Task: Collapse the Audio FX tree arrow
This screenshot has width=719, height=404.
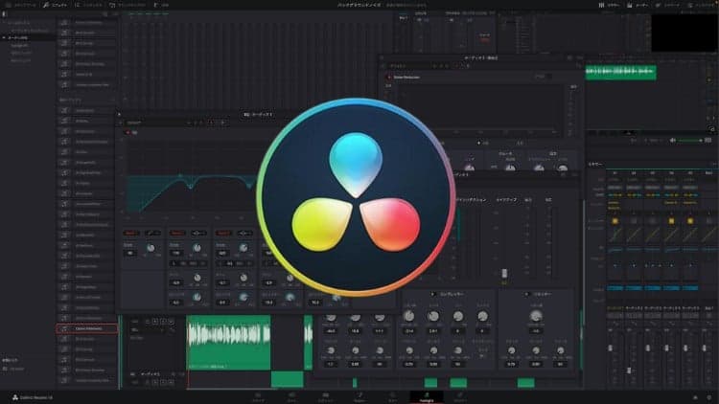Action: click(4, 37)
